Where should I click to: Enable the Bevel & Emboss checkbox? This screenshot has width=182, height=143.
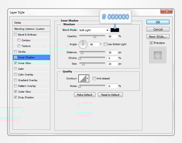pyautogui.click(x=15, y=34)
